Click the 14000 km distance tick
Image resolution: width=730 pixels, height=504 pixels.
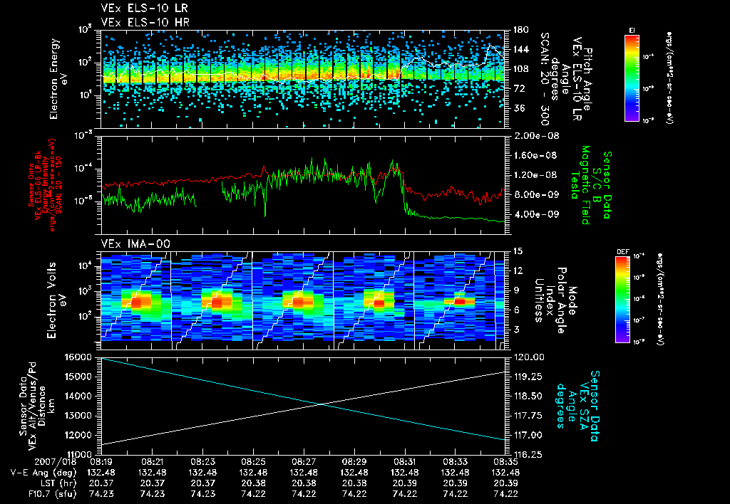pos(79,396)
